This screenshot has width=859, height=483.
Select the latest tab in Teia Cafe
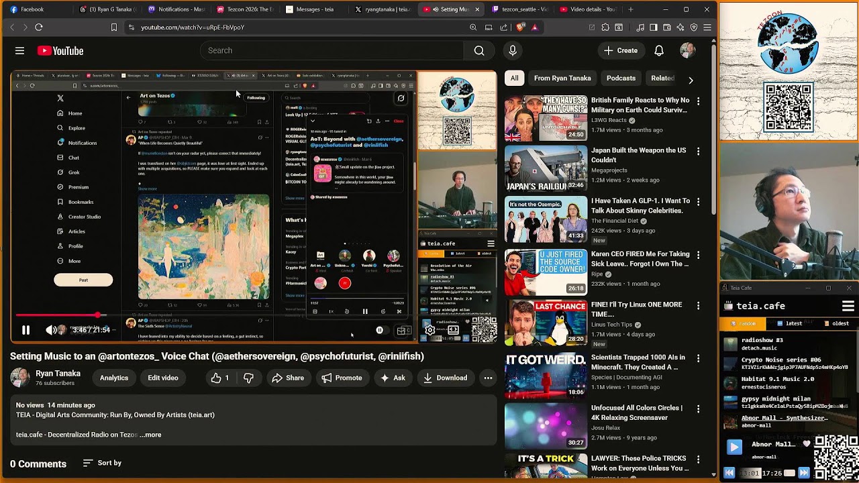pyautogui.click(x=789, y=323)
